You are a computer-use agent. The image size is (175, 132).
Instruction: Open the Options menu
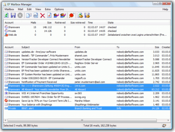59,9
